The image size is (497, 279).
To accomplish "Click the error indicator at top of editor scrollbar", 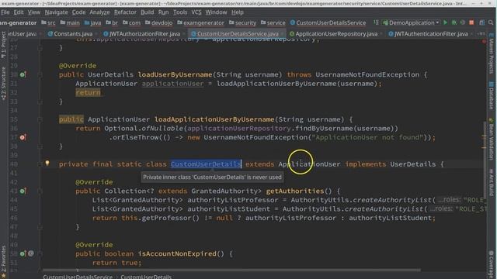I will click(484, 41).
